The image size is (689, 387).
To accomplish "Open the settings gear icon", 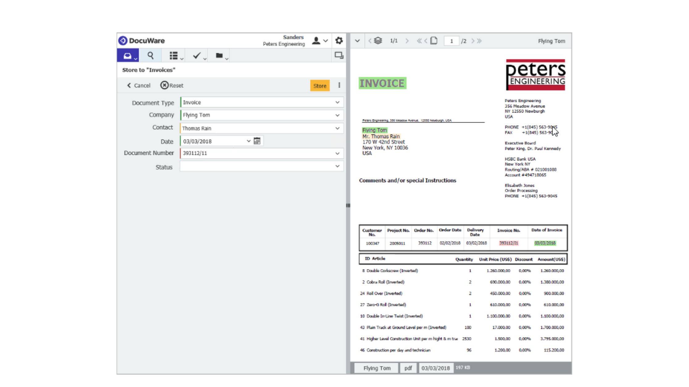I will point(339,41).
